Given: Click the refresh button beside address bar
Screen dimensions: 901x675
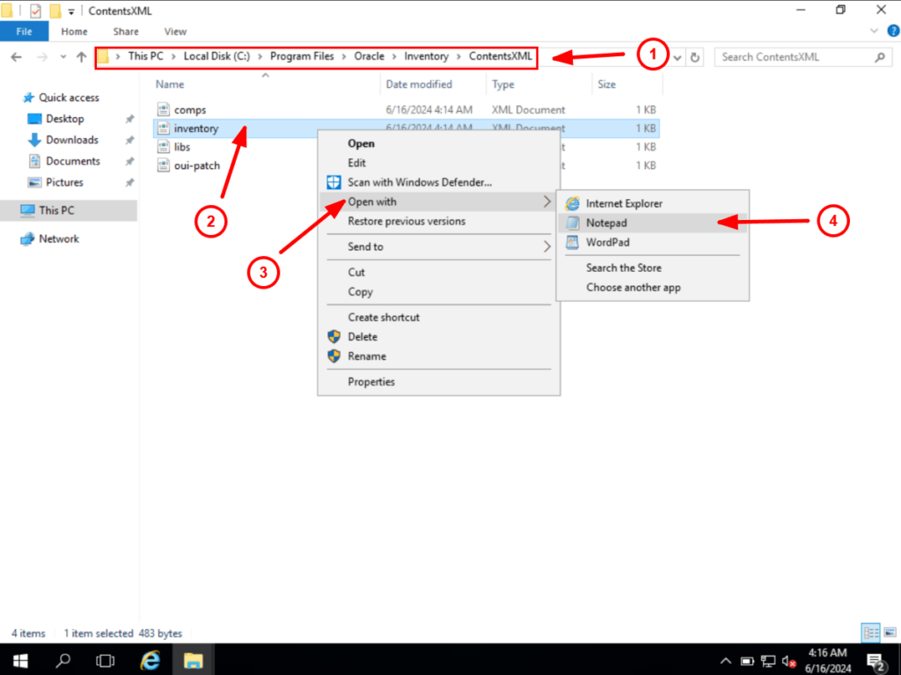Looking at the screenshot, I should click(695, 57).
